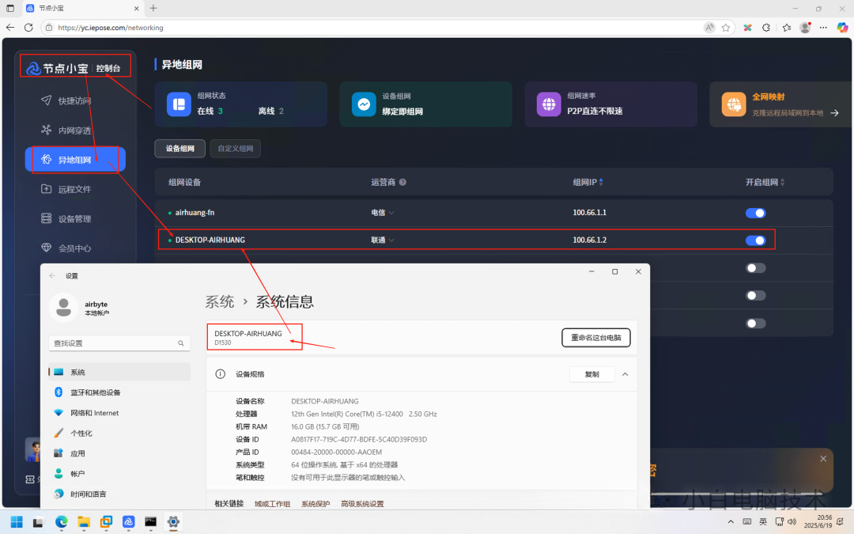Click the 设备组网 card icon
Viewport: 854px width, 534px height.
(364, 104)
